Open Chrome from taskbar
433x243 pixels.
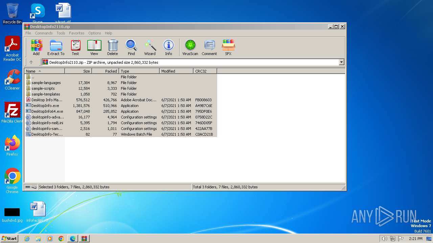(x=61, y=239)
